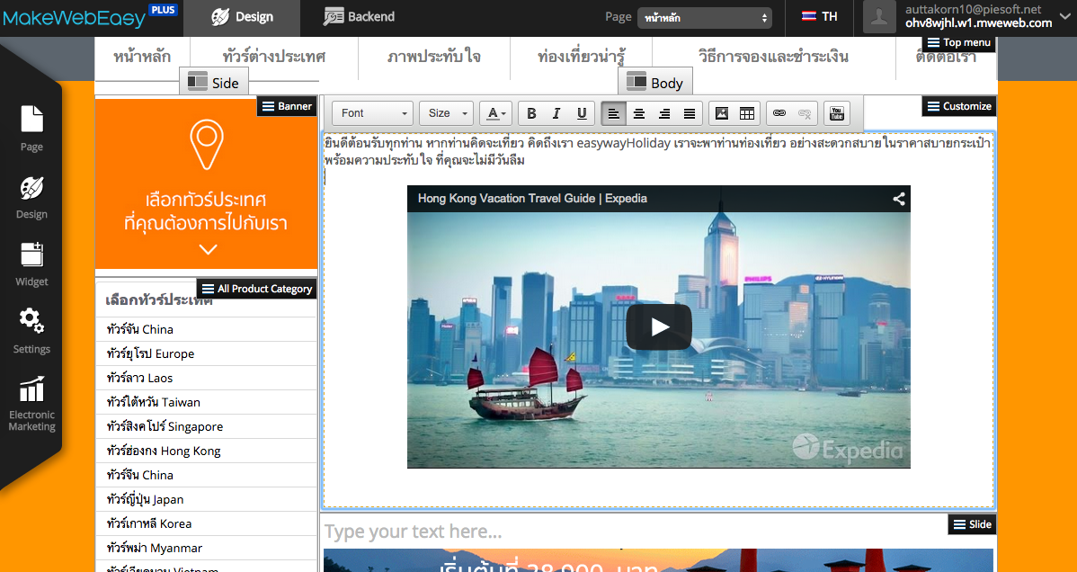Screen dimensions: 1077x572
Task: Embed a YouTube video via toolbar icon
Action: (x=837, y=113)
